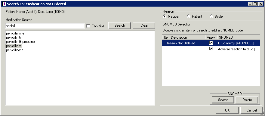The image size is (265, 116).
Task: Click the SNOMED column header
Action: [239, 37]
